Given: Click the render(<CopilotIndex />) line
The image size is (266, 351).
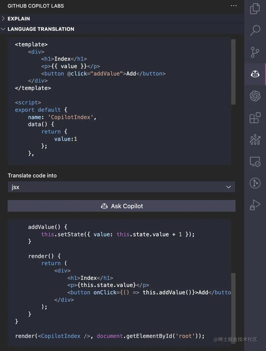Looking at the screenshot, I should tap(110, 336).
